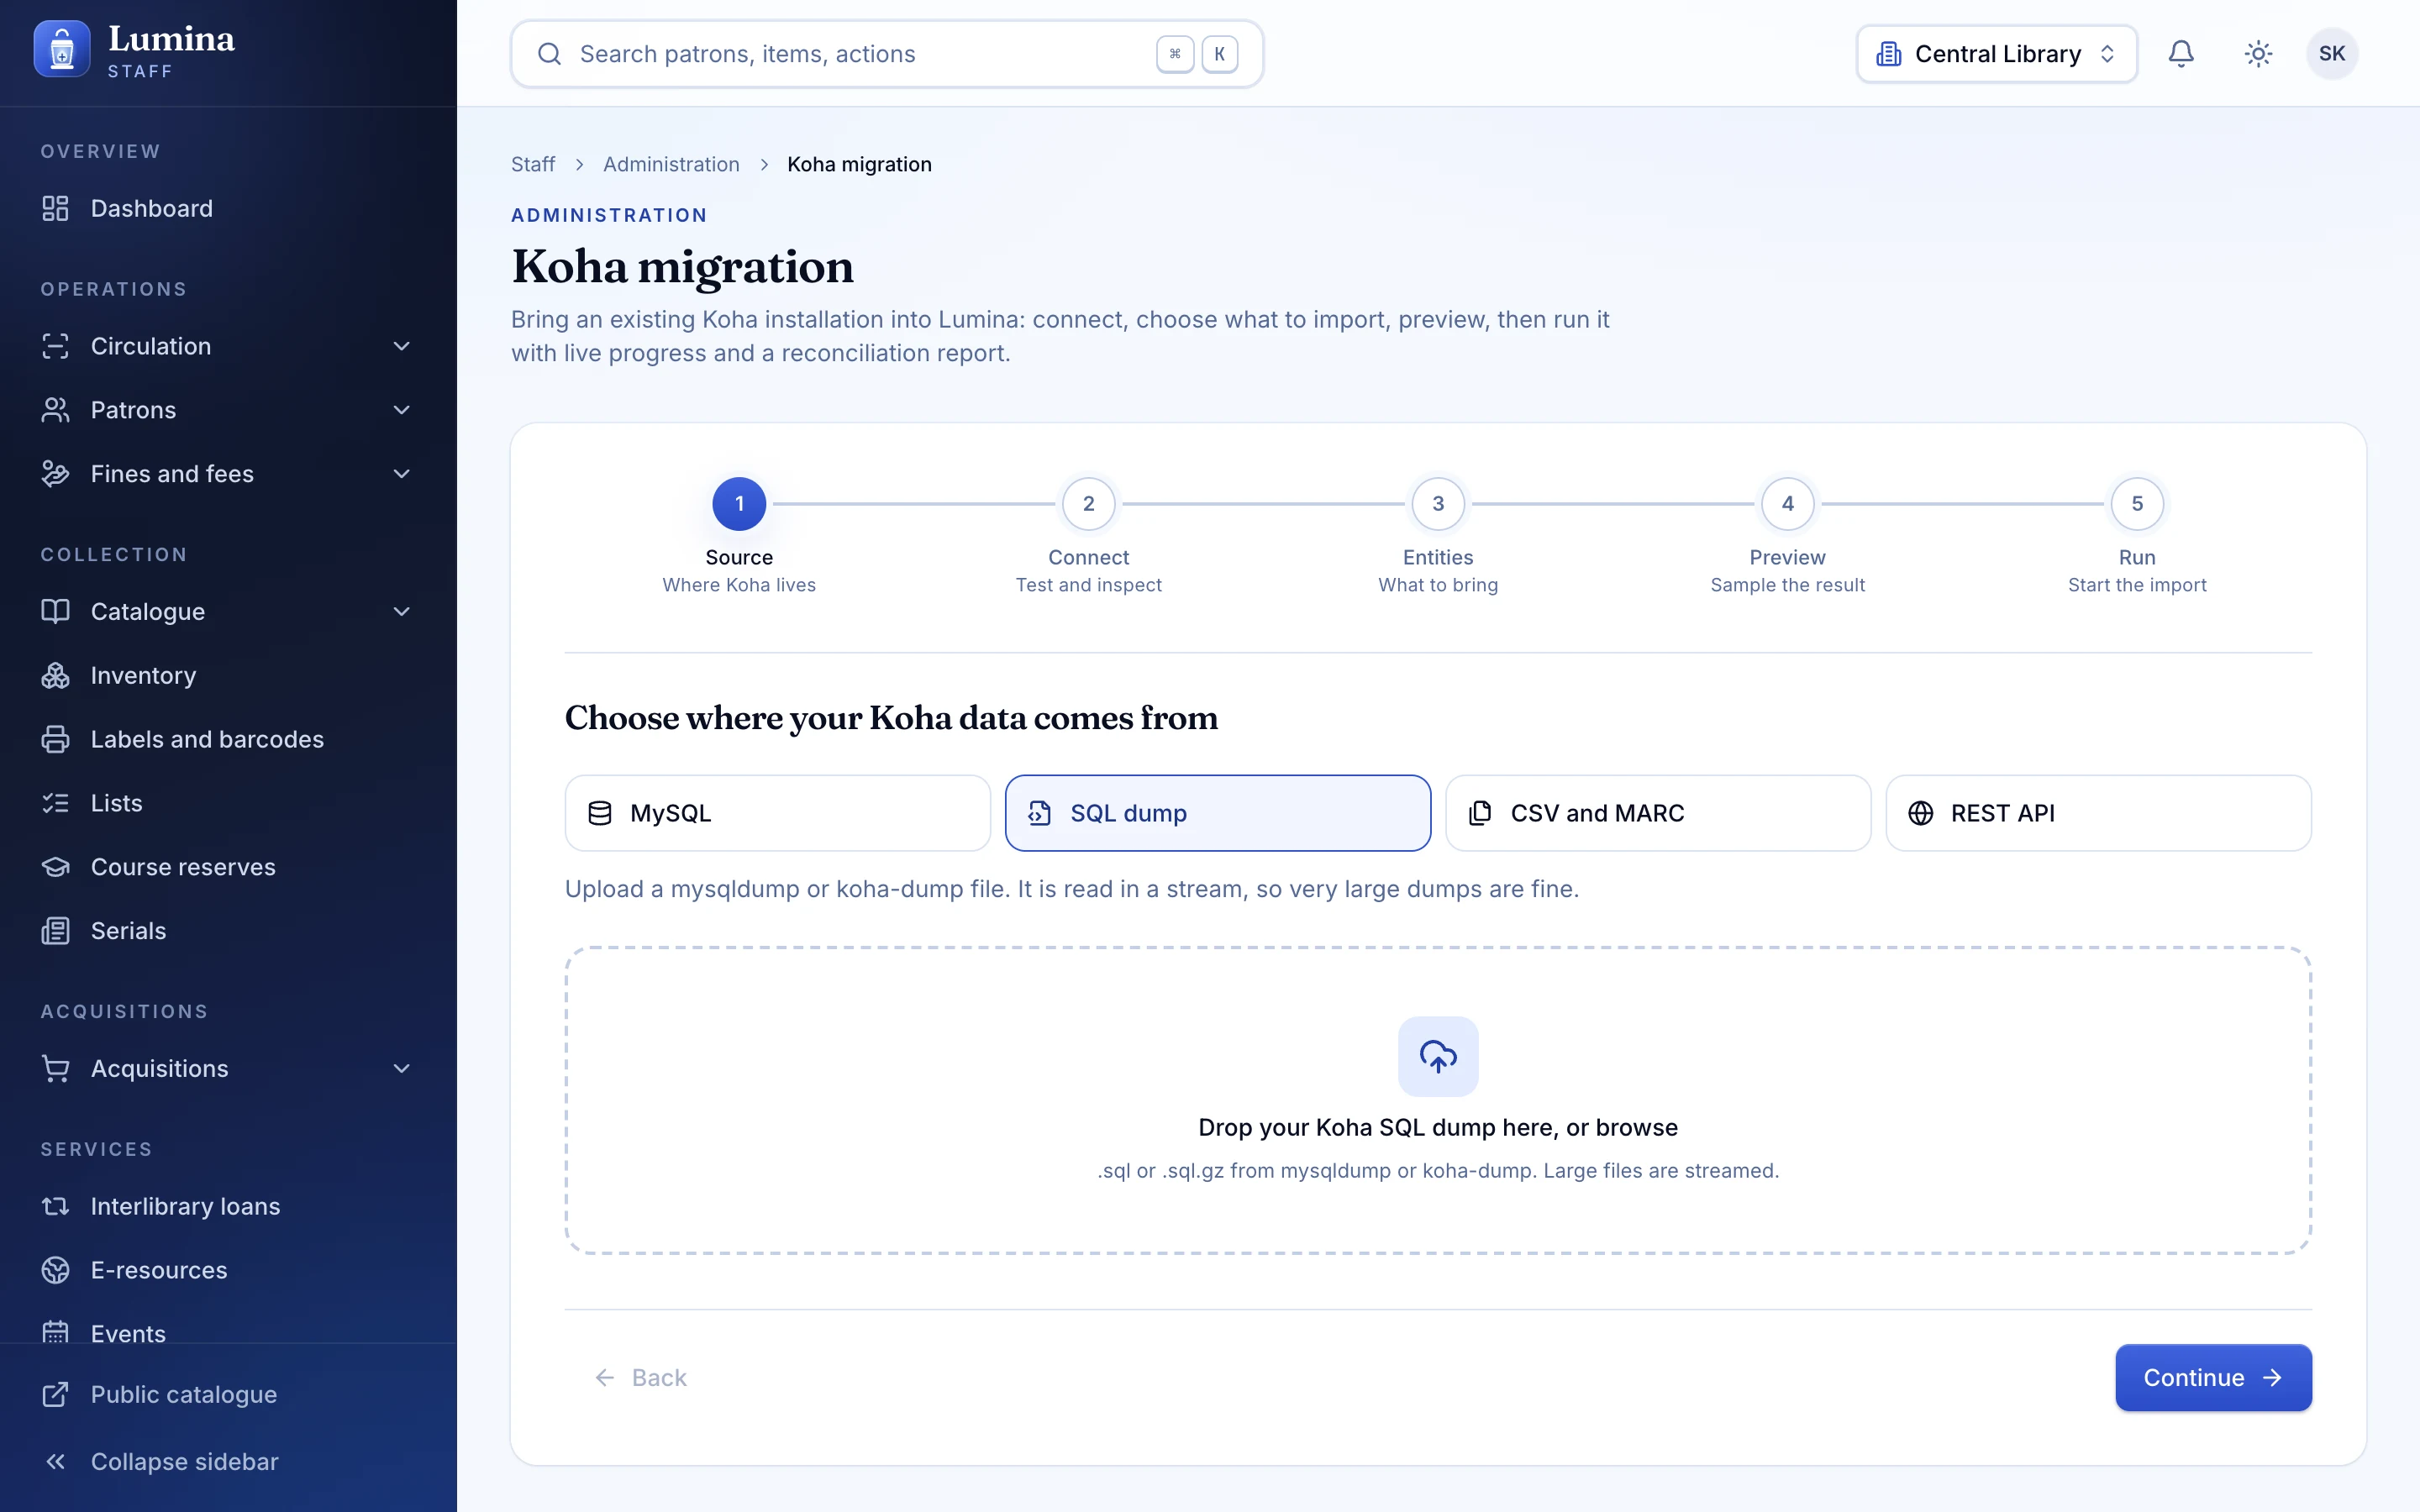Toggle the light/dark theme sun icon
Image resolution: width=2420 pixels, height=1512 pixels.
click(x=2258, y=54)
